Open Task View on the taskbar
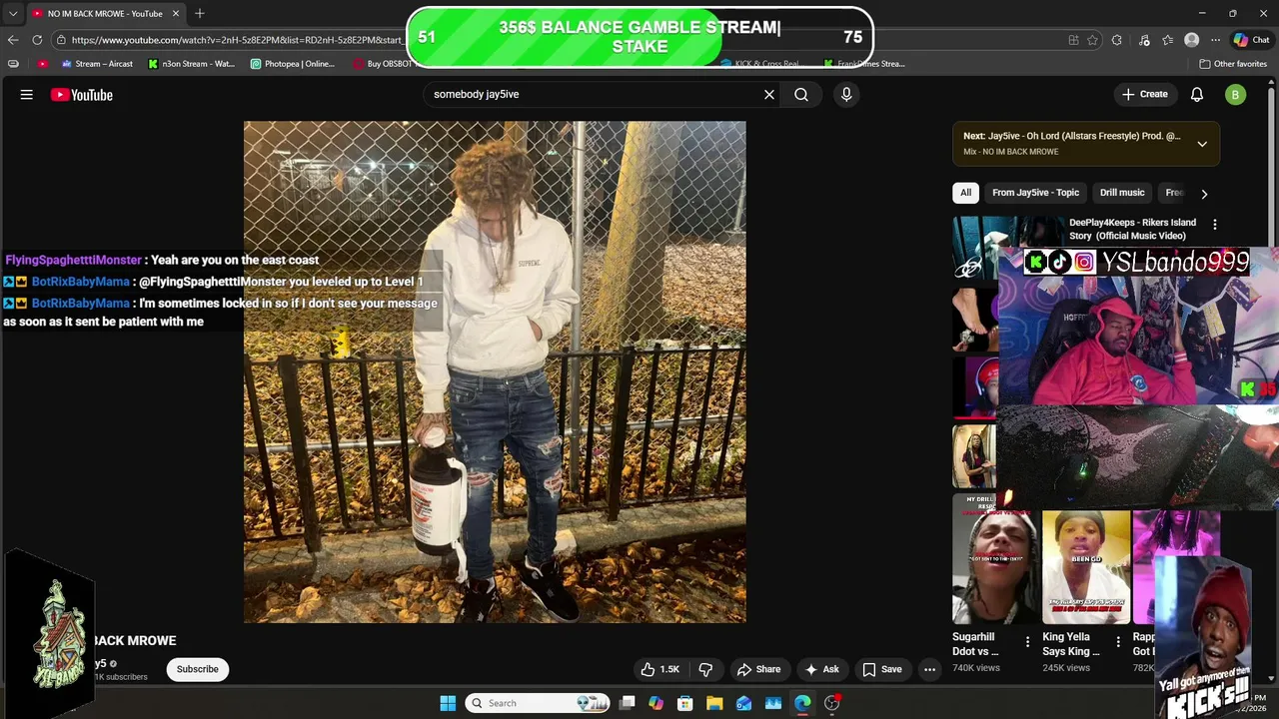Viewport: 1279px width, 719px height. point(627,703)
